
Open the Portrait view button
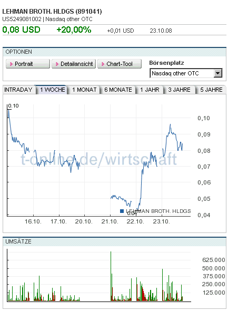(28, 64)
